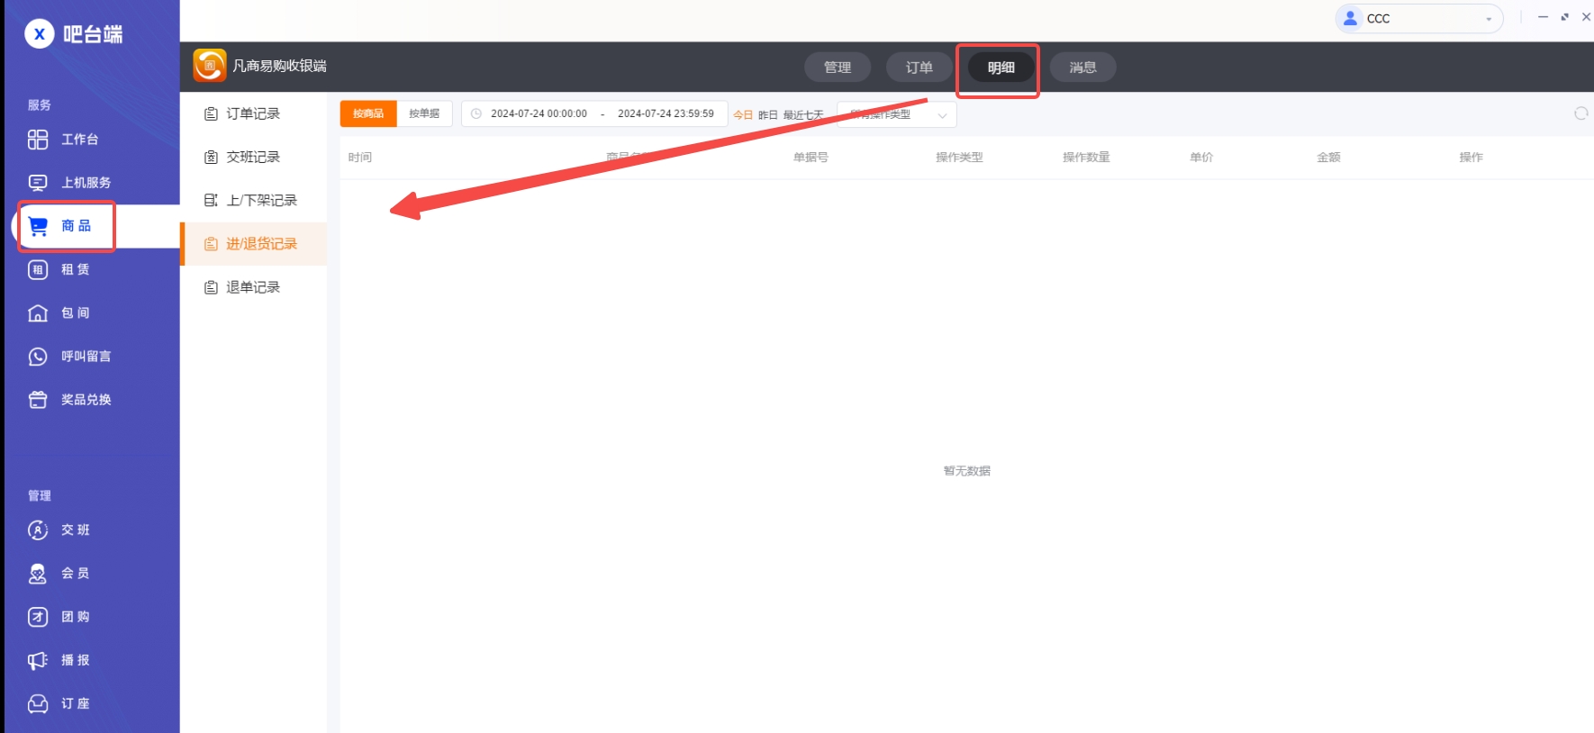Click the refresh icon at table right
Image resolution: width=1594 pixels, height=733 pixels.
click(1580, 113)
